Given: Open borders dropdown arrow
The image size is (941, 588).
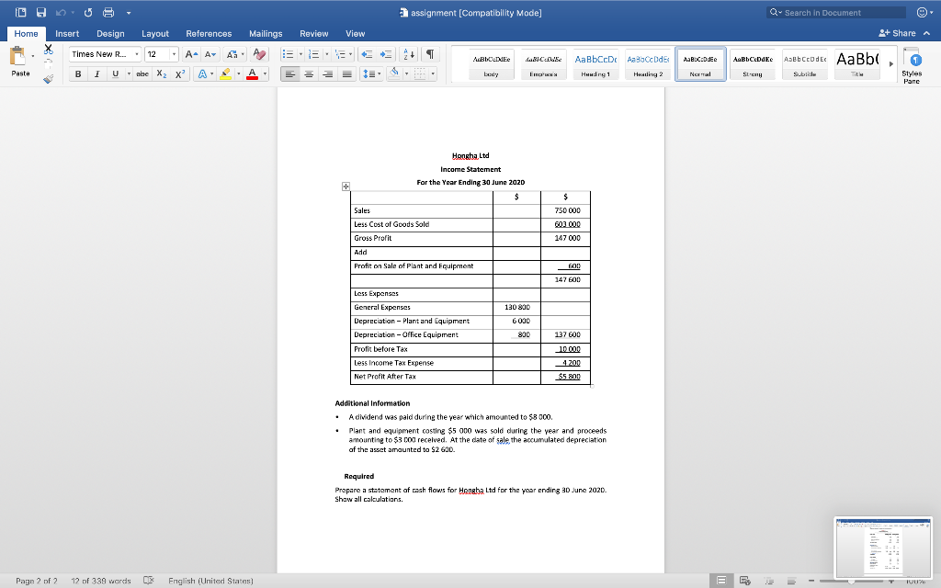Looking at the screenshot, I should coord(434,73).
